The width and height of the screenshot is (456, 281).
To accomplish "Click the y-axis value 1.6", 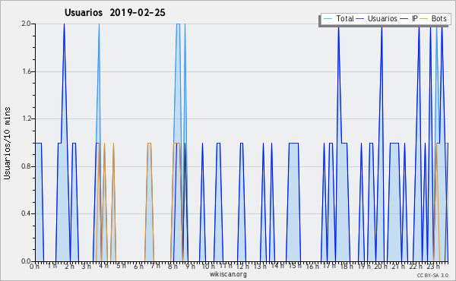I will pyautogui.click(x=26, y=71).
